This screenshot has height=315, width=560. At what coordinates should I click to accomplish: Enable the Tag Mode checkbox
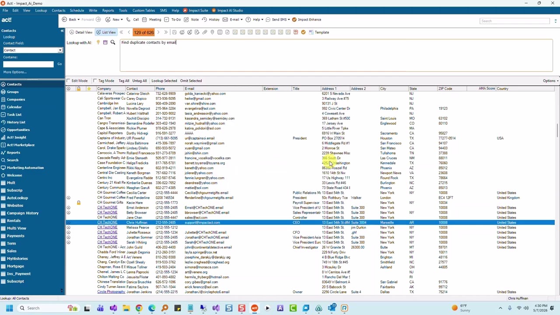[95, 81]
